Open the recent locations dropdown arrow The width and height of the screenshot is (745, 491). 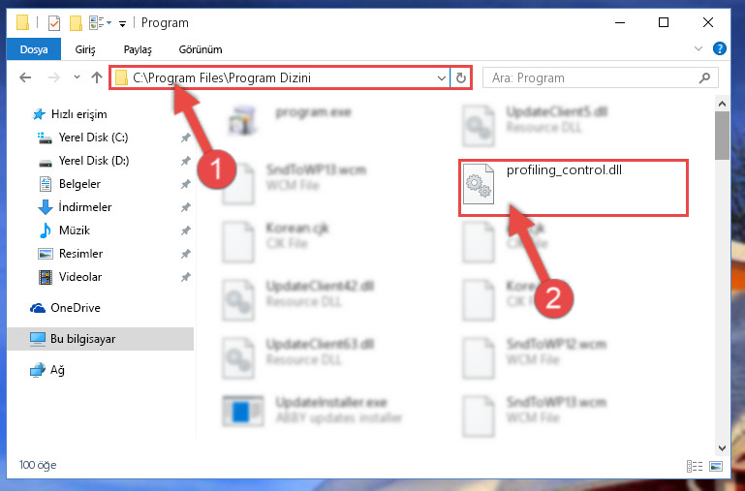77,77
